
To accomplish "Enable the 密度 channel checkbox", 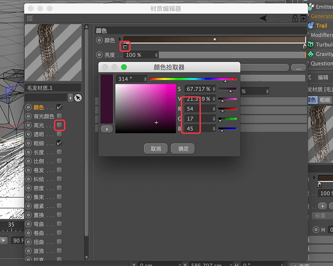I will [x=60, y=188].
